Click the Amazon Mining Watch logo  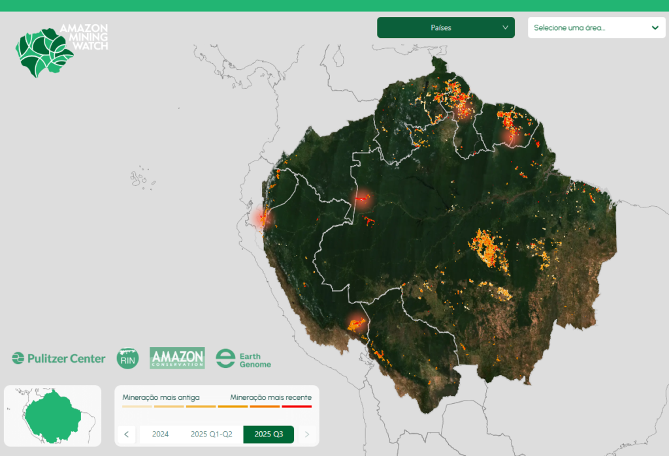pos(62,50)
